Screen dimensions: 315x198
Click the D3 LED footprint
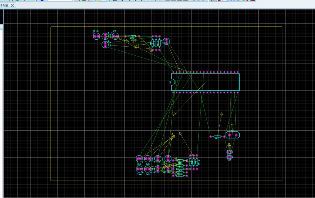pyautogui.click(x=148, y=159)
